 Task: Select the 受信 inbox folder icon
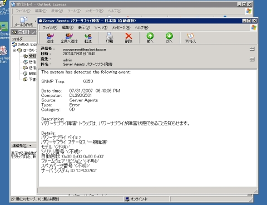tap(26, 56)
